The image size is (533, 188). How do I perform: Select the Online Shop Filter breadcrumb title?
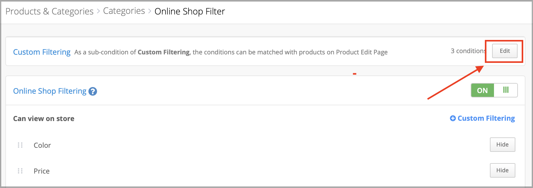[x=190, y=11]
